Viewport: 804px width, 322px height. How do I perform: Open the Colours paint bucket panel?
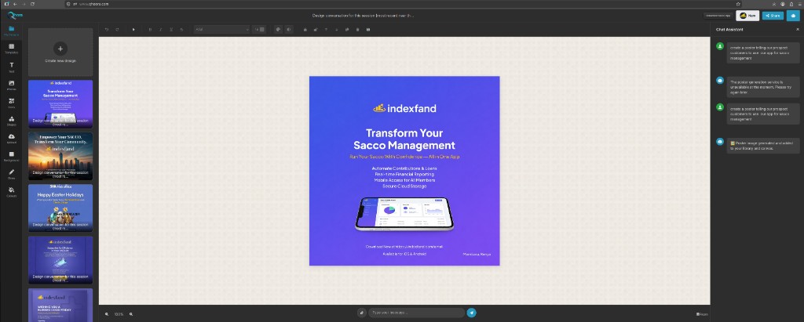pos(11,192)
